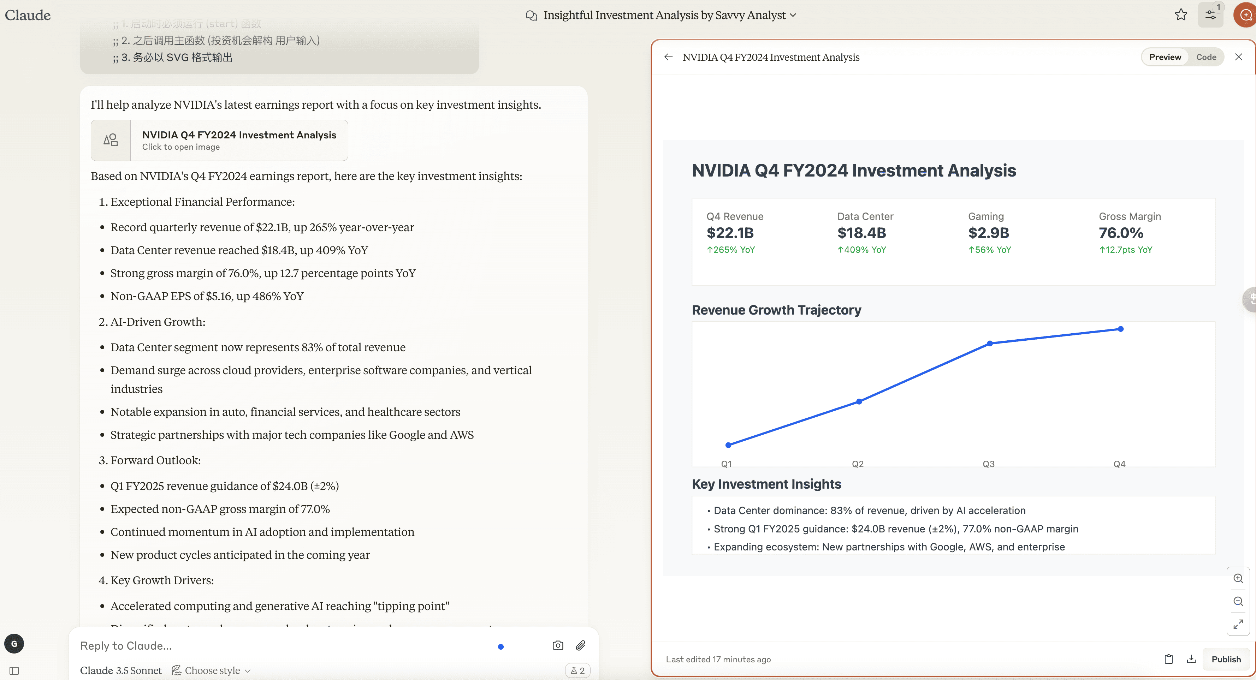This screenshot has height=680, width=1256.
Task: Select the '76.0%' Gross Margin value
Action: click(x=1121, y=233)
